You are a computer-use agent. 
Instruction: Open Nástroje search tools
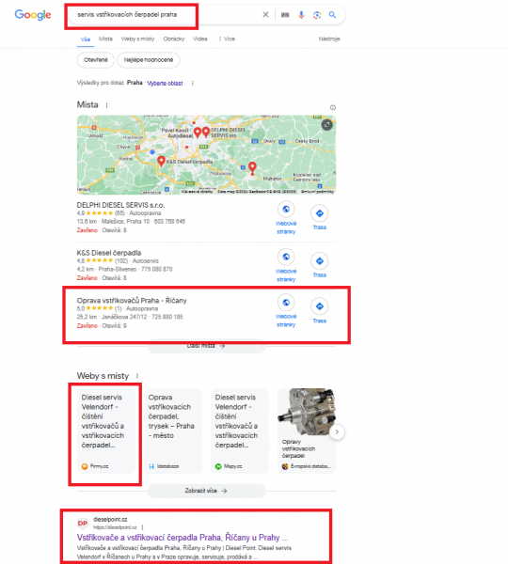pos(329,39)
